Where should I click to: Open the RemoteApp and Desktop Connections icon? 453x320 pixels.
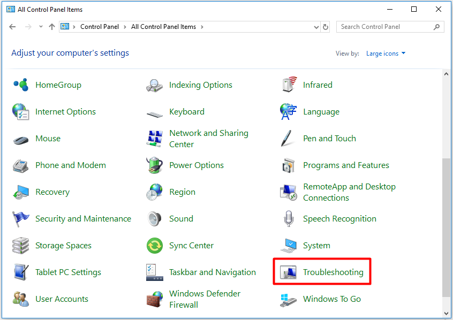coord(288,192)
